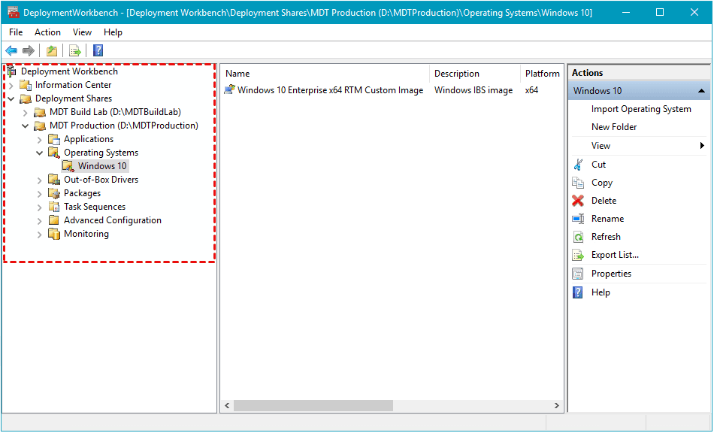
Task: Expand the Task Sequences node
Action: (x=40, y=207)
